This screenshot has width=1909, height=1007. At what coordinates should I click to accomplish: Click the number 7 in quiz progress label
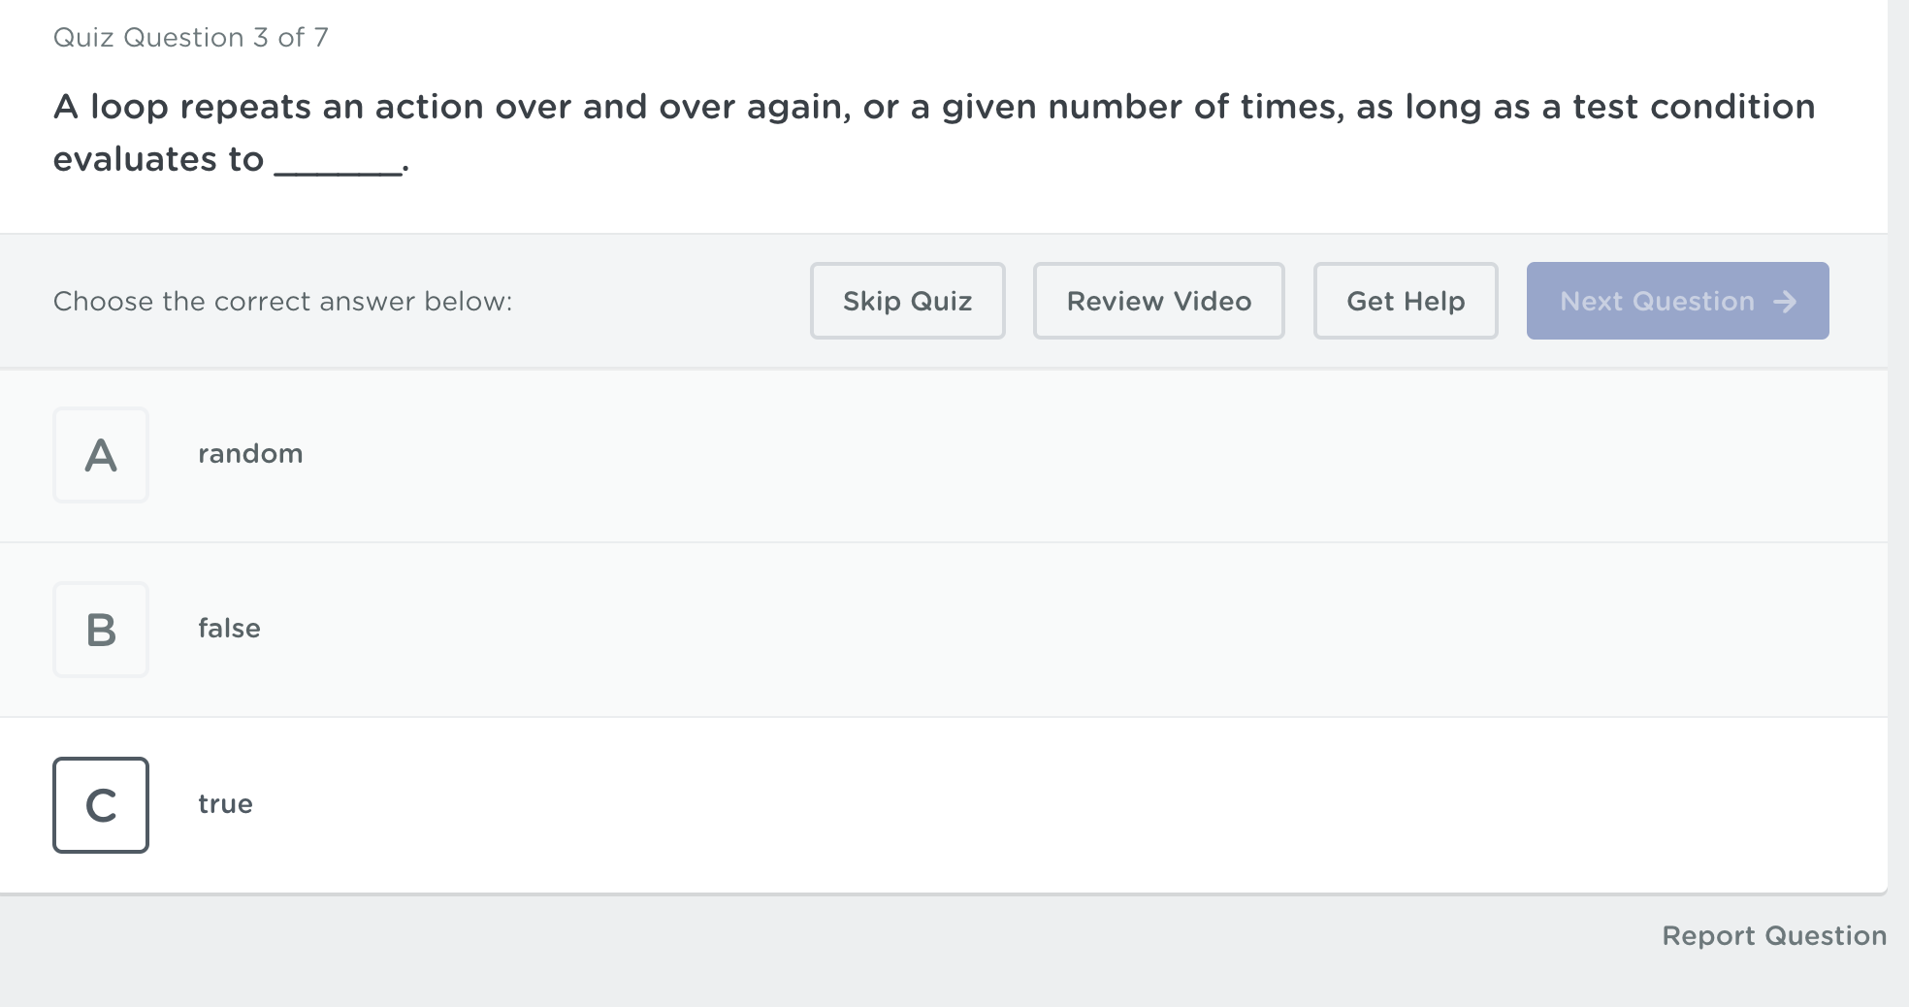[321, 38]
